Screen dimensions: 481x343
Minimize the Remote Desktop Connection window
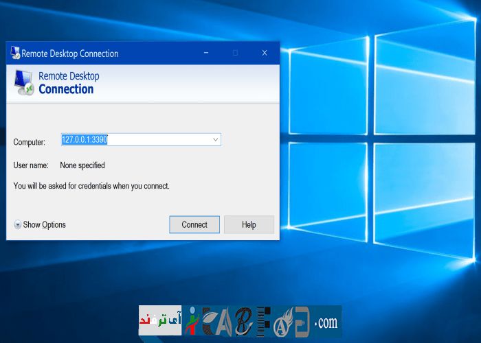click(206, 54)
